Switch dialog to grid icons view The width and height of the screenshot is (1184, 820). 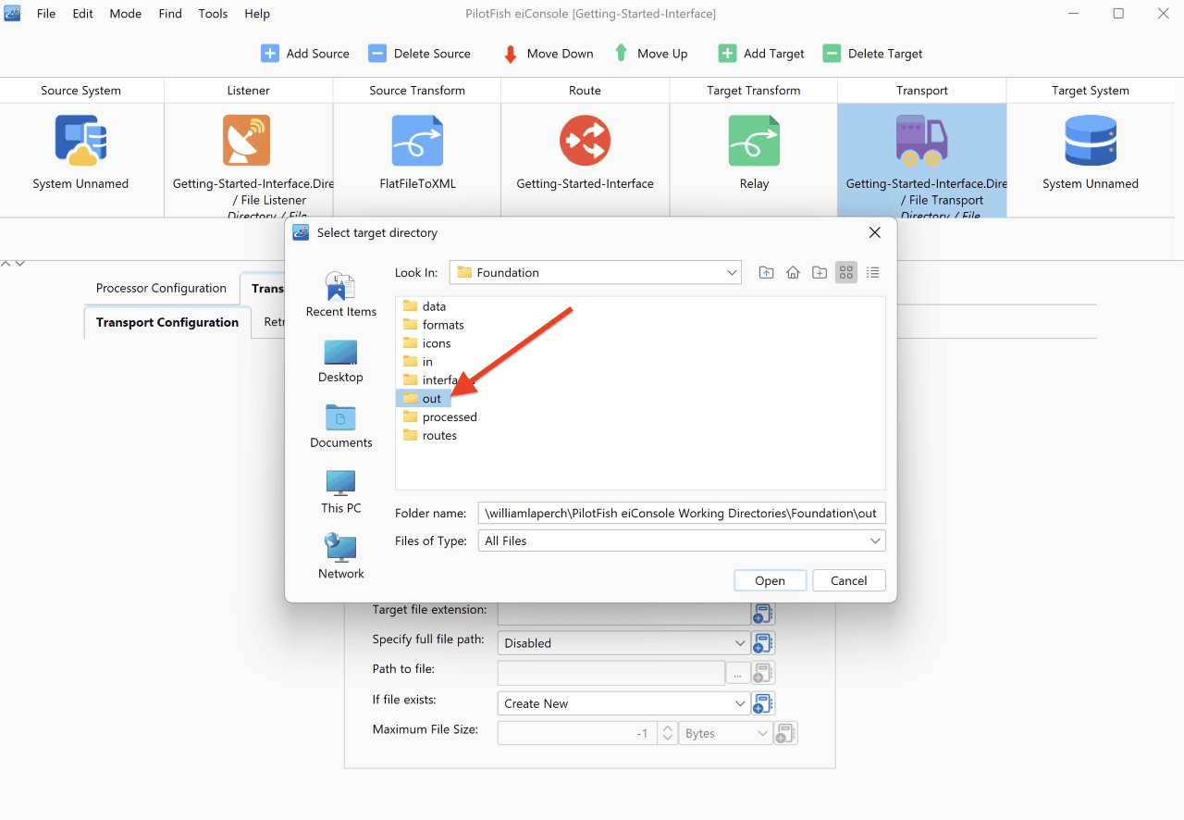pyautogui.click(x=845, y=272)
